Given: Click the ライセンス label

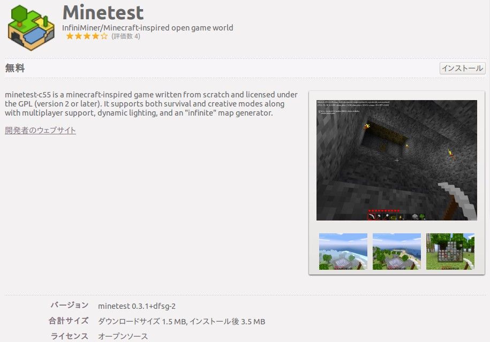Looking at the screenshot, I should 70,336.
